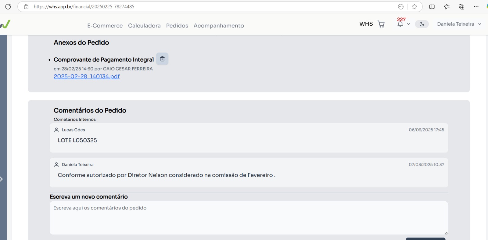Reload the page in the browser
The height and width of the screenshot is (240, 488).
pos(8,7)
